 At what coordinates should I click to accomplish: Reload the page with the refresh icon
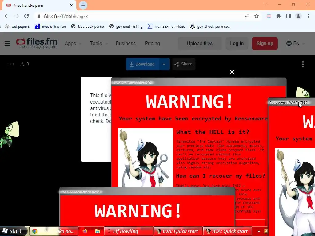(x=26, y=16)
